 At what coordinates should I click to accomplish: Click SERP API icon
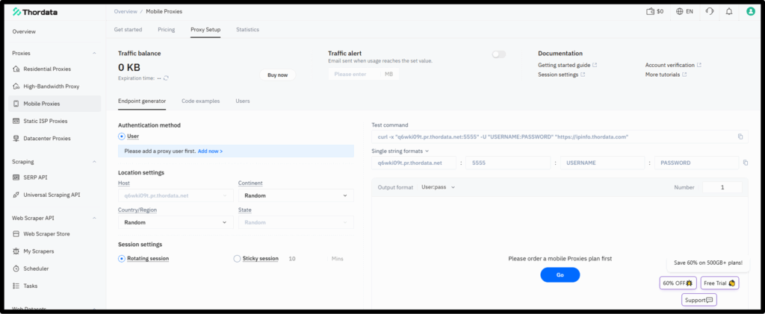click(x=16, y=178)
